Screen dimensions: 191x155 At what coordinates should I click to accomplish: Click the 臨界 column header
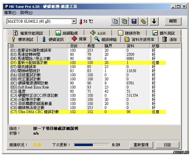(113, 46)
